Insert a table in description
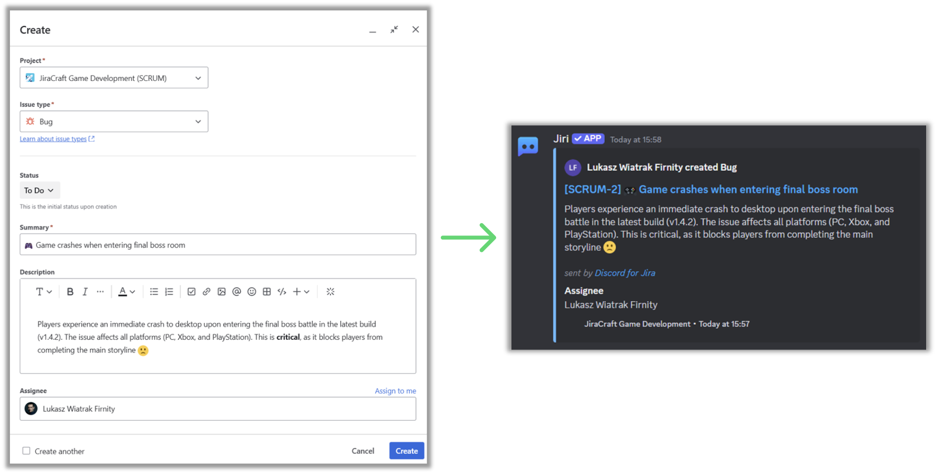 (x=267, y=292)
